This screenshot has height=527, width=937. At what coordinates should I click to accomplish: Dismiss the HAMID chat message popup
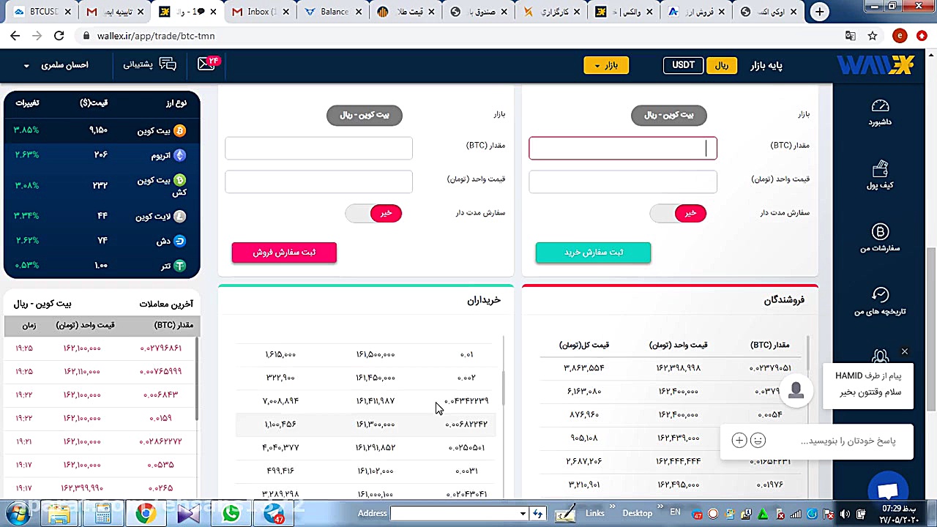(904, 351)
